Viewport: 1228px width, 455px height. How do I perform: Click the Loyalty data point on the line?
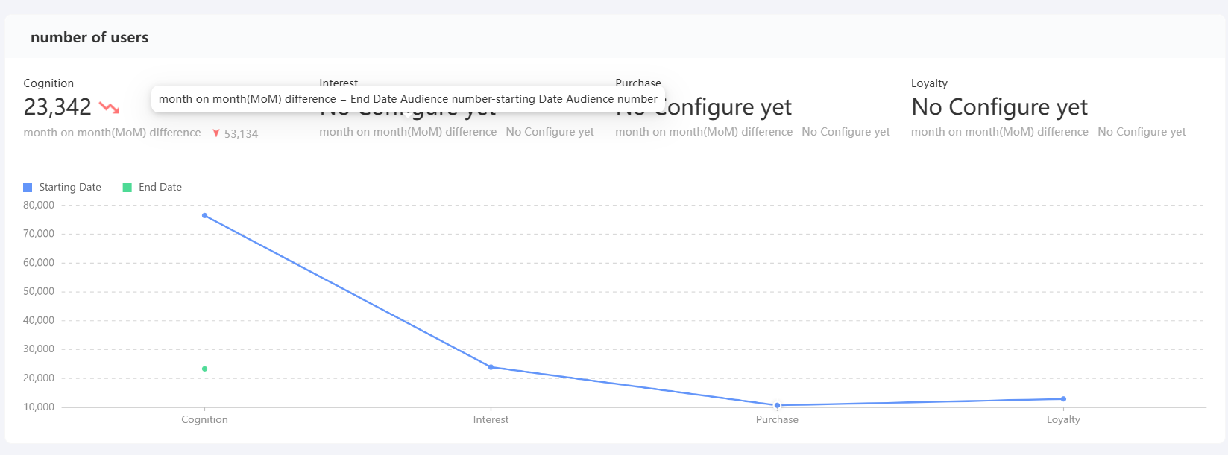1063,399
